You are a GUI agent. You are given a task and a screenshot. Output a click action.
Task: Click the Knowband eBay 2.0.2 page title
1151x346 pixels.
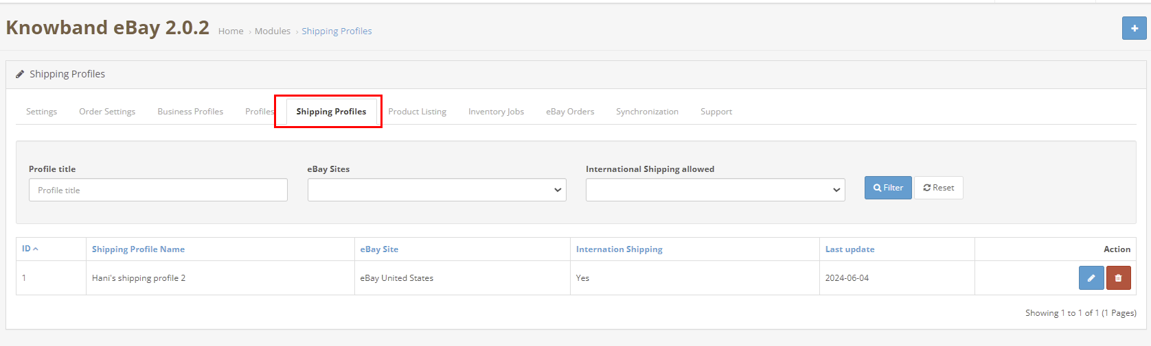click(x=107, y=27)
